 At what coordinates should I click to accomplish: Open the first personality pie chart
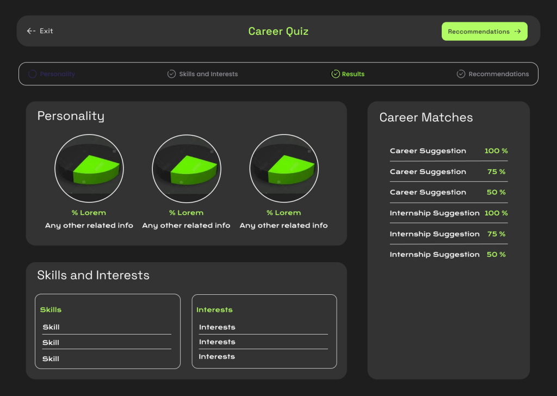89,169
